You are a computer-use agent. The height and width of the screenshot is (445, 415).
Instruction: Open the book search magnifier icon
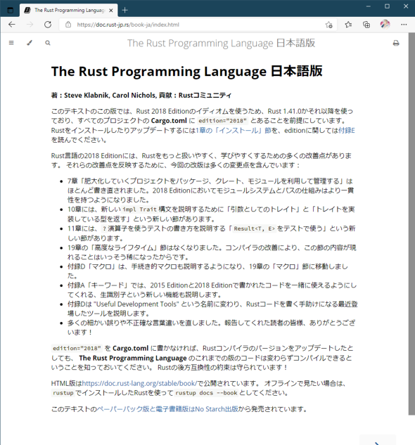(x=48, y=43)
